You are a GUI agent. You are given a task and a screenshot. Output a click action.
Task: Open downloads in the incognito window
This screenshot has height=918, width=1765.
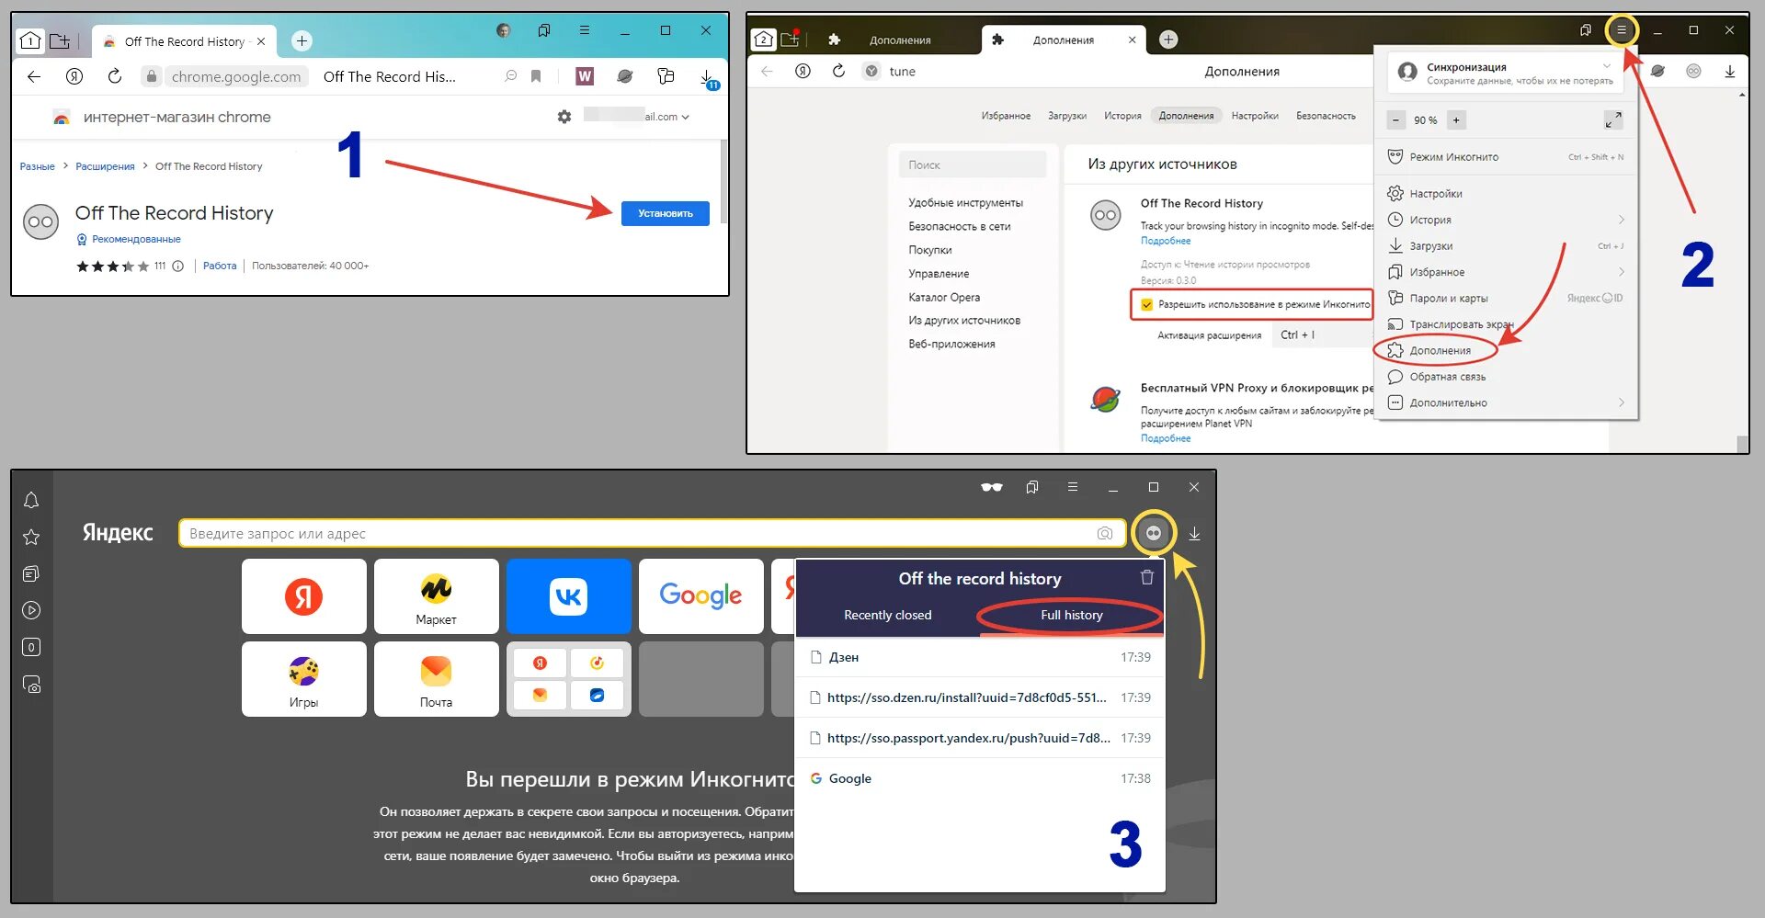1194,533
